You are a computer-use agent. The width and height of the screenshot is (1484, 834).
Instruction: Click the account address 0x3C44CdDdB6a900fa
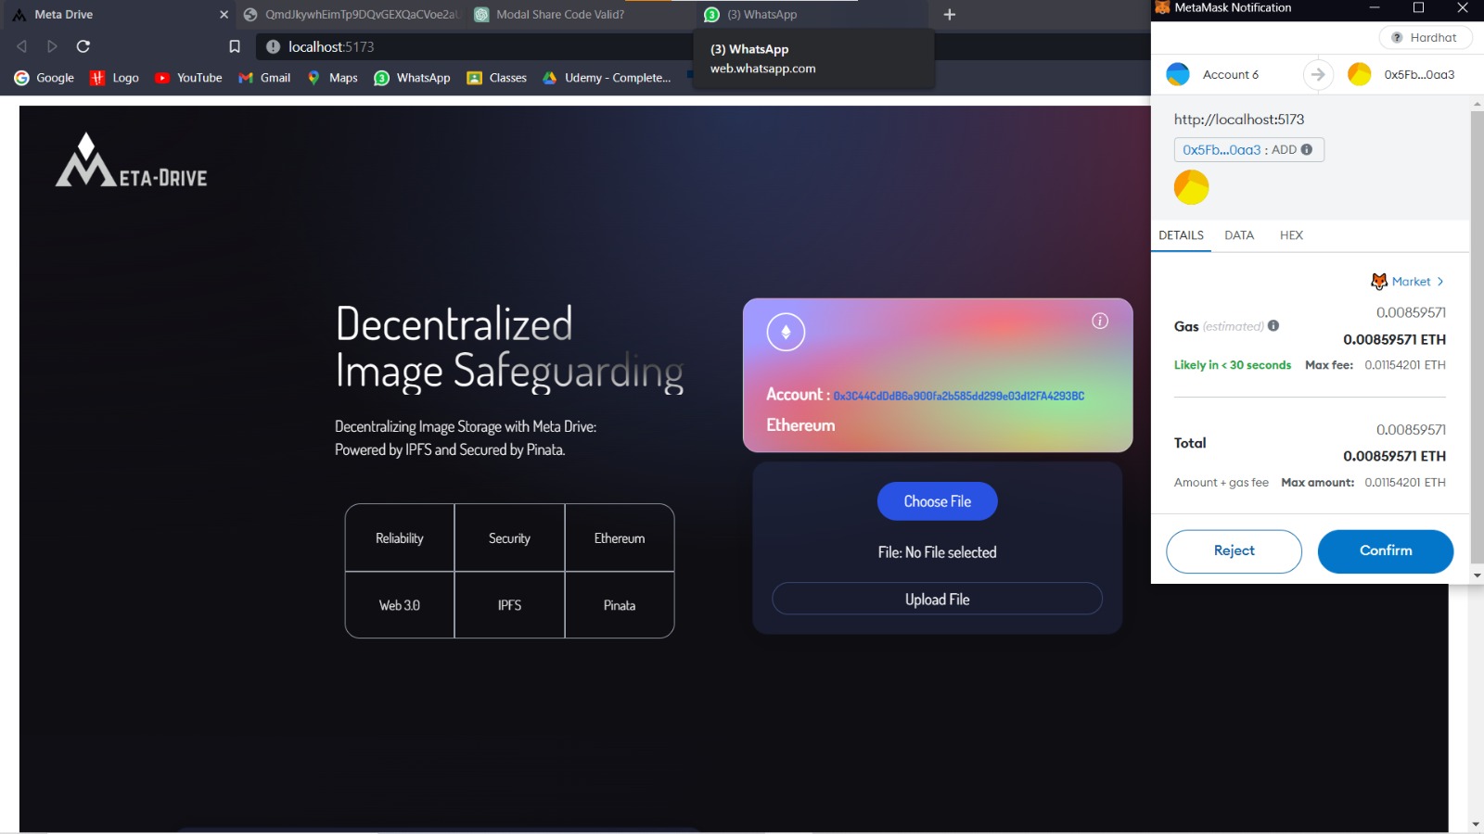click(959, 396)
